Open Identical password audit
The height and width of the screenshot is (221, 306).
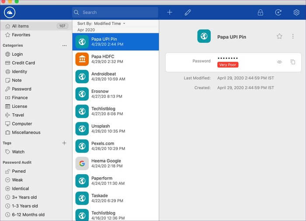(35, 189)
